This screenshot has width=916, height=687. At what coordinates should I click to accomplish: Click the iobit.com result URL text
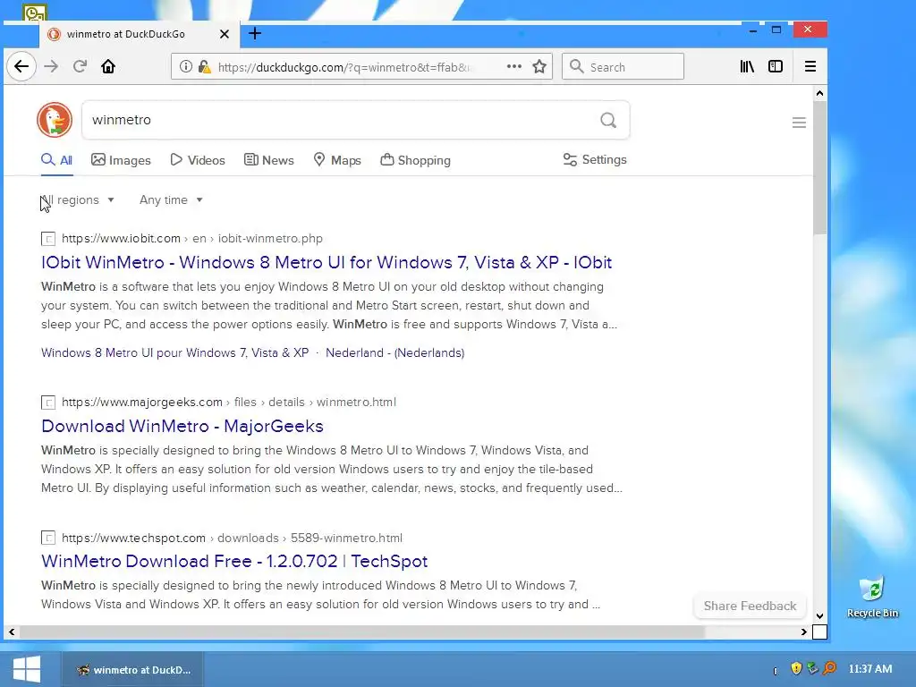pos(192,238)
